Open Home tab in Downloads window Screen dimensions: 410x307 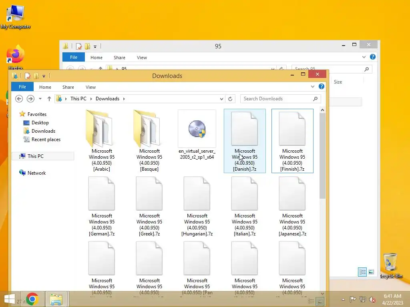tap(45, 87)
